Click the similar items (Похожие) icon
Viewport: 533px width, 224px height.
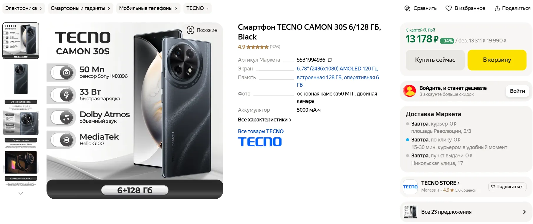(x=191, y=30)
